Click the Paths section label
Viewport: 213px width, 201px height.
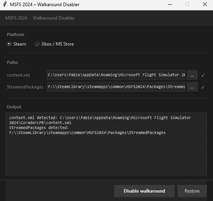pos(12,62)
